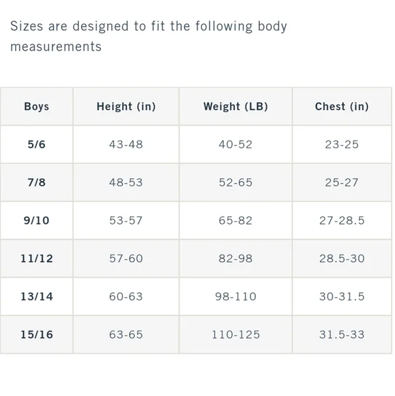395x396 pixels.
Task: Click the 110-125 weight cell
Action: coord(235,335)
